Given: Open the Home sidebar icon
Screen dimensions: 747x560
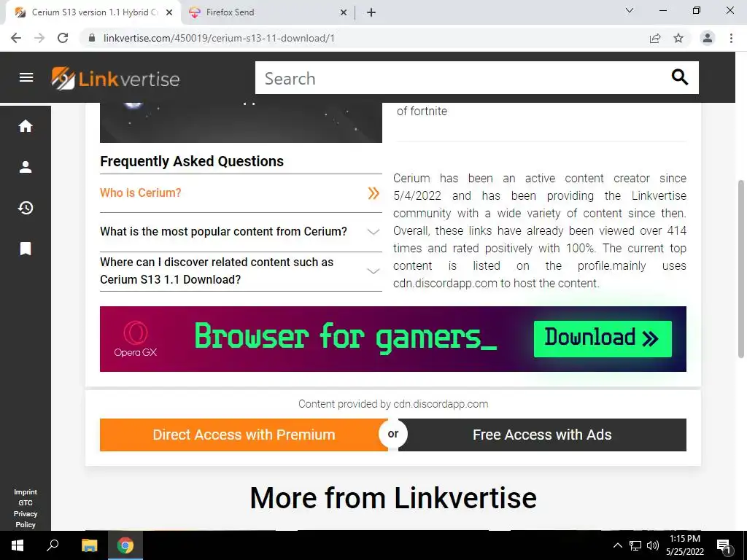Looking at the screenshot, I should (x=26, y=126).
